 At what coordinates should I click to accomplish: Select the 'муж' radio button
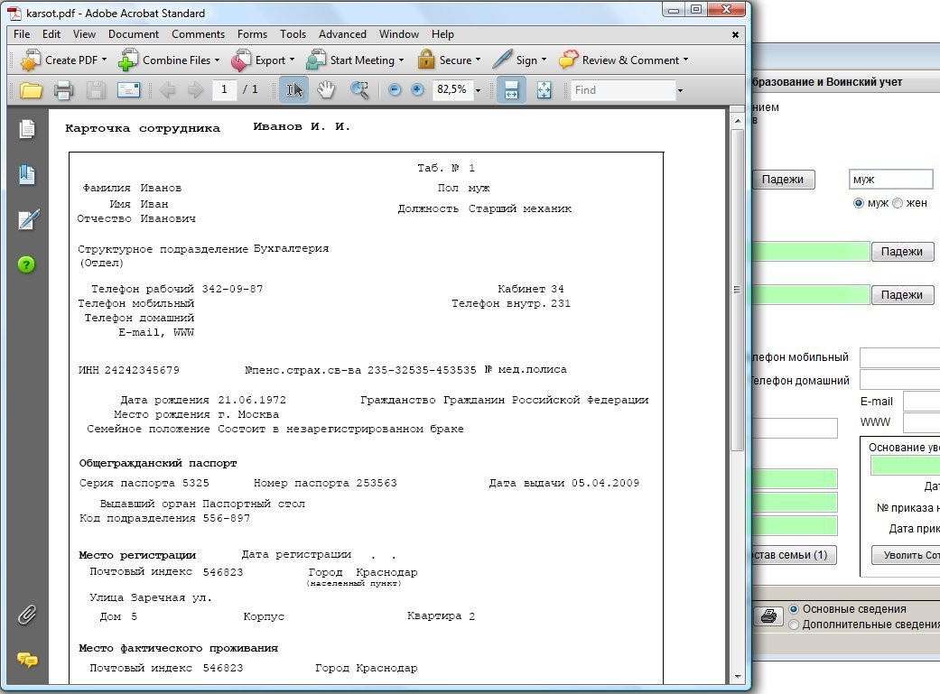[858, 203]
